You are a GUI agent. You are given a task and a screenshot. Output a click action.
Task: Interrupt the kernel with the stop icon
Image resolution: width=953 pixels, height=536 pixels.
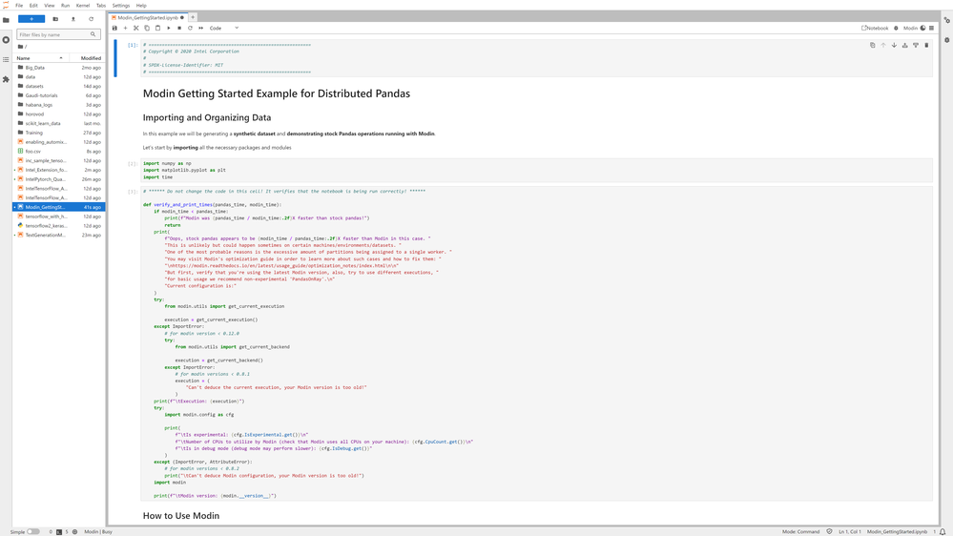[179, 28]
